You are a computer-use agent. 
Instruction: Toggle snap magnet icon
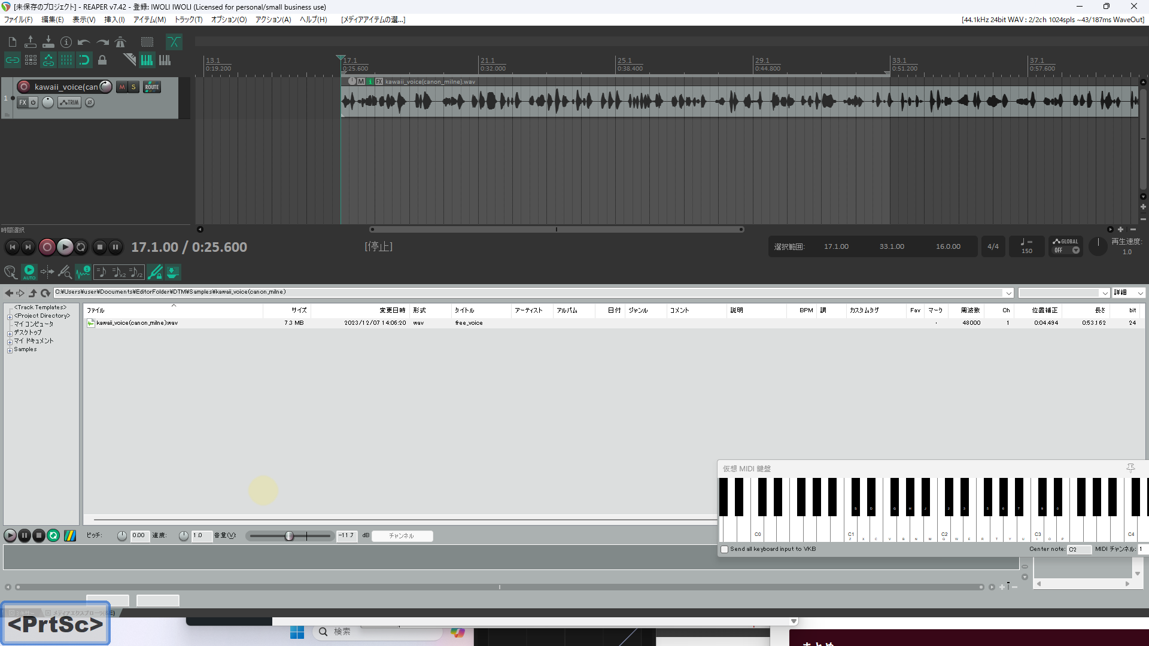(84, 60)
